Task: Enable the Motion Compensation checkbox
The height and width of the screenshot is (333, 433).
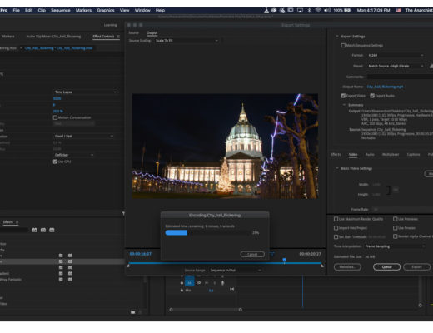Action: tap(55, 117)
